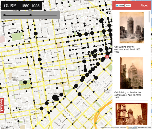
Task: Select the marker on Buchanan St near Page St
Action: coord(18,121)
